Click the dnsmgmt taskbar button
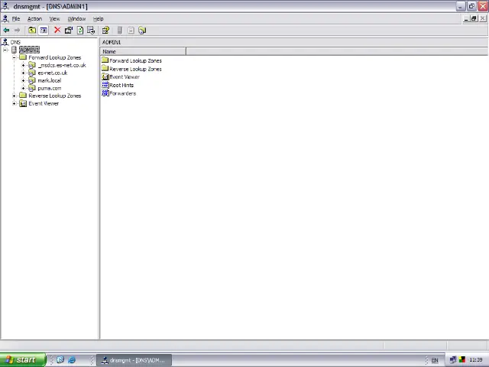Viewport: 489px width, 367px height. pos(134,360)
